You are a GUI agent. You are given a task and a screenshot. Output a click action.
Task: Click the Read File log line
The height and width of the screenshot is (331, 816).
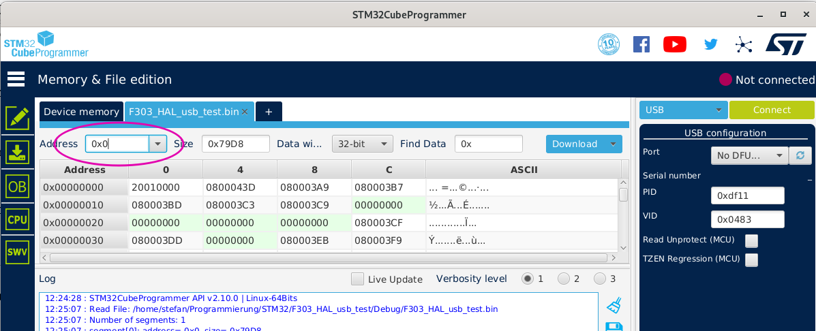[x=271, y=309]
